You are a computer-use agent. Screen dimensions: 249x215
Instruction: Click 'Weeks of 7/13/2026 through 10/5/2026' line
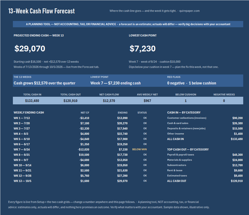click(x=56, y=67)
